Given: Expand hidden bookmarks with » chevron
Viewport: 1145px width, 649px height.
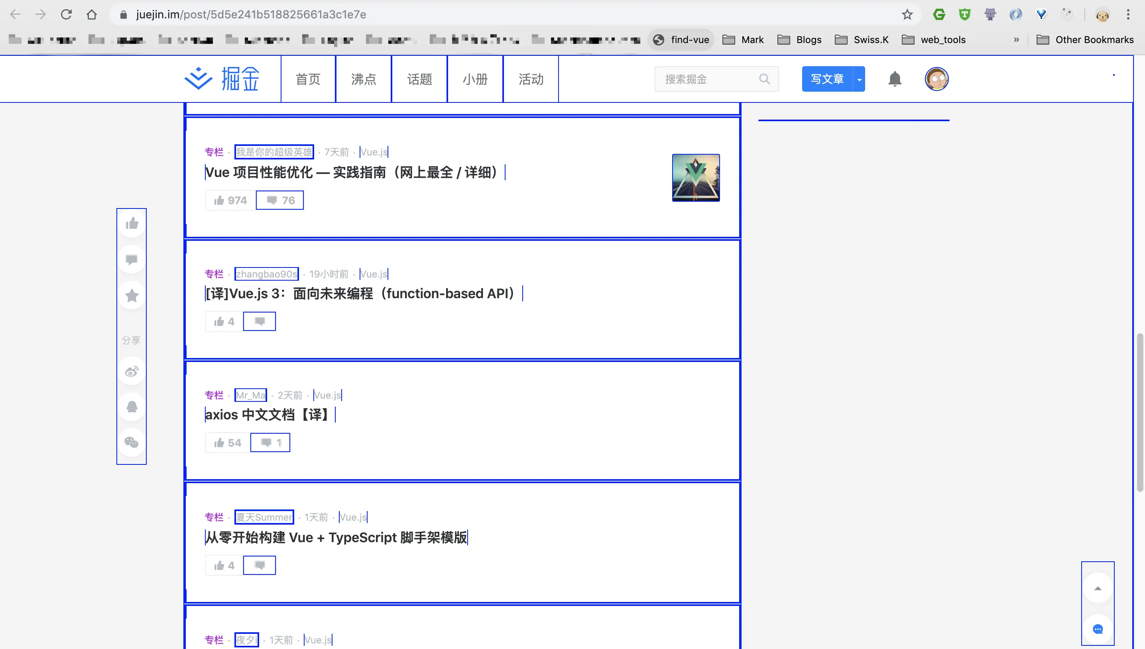Looking at the screenshot, I should (1016, 40).
